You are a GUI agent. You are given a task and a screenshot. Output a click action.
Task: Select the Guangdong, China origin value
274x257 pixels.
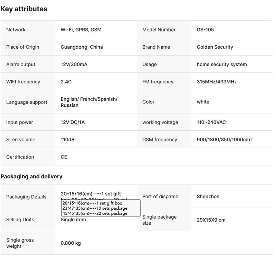pyautogui.click(x=82, y=47)
